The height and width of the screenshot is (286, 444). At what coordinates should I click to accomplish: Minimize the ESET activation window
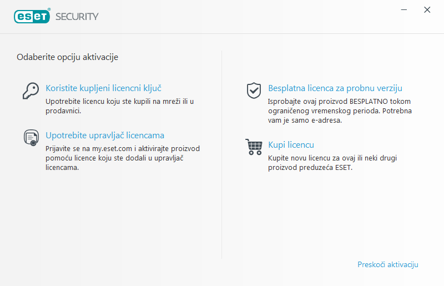click(406, 10)
